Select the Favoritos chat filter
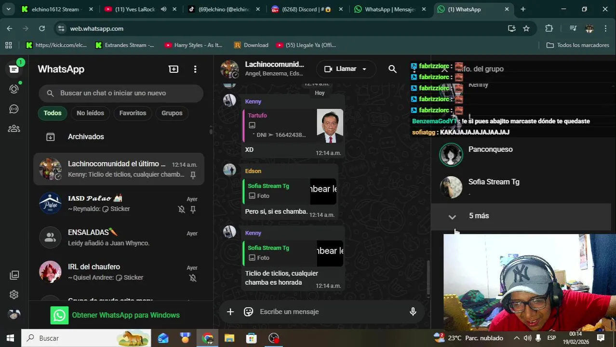The height and width of the screenshot is (347, 616). pyautogui.click(x=133, y=113)
